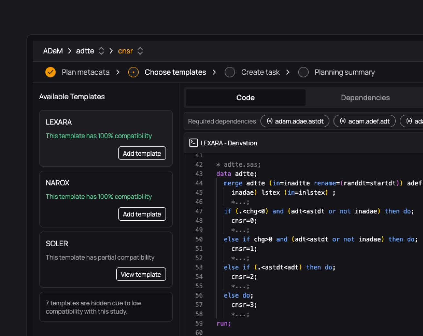View the SOLER template
423x336 pixels.
pyautogui.click(x=141, y=274)
